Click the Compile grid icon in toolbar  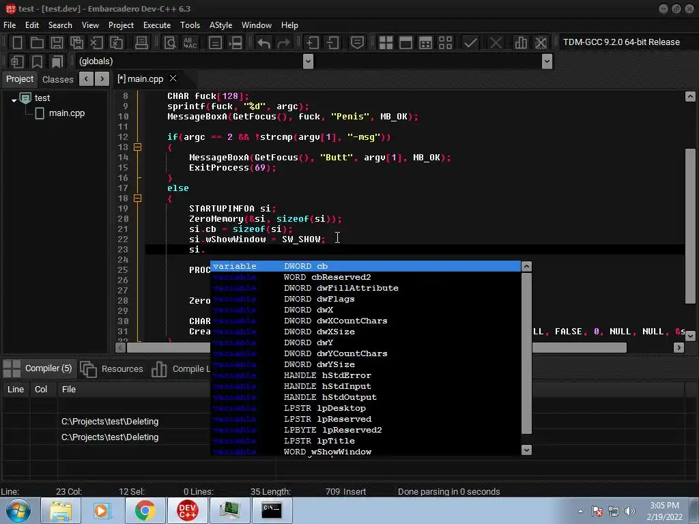[386, 42]
